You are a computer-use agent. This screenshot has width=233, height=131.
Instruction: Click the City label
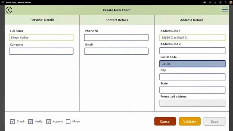[x=163, y=70]
